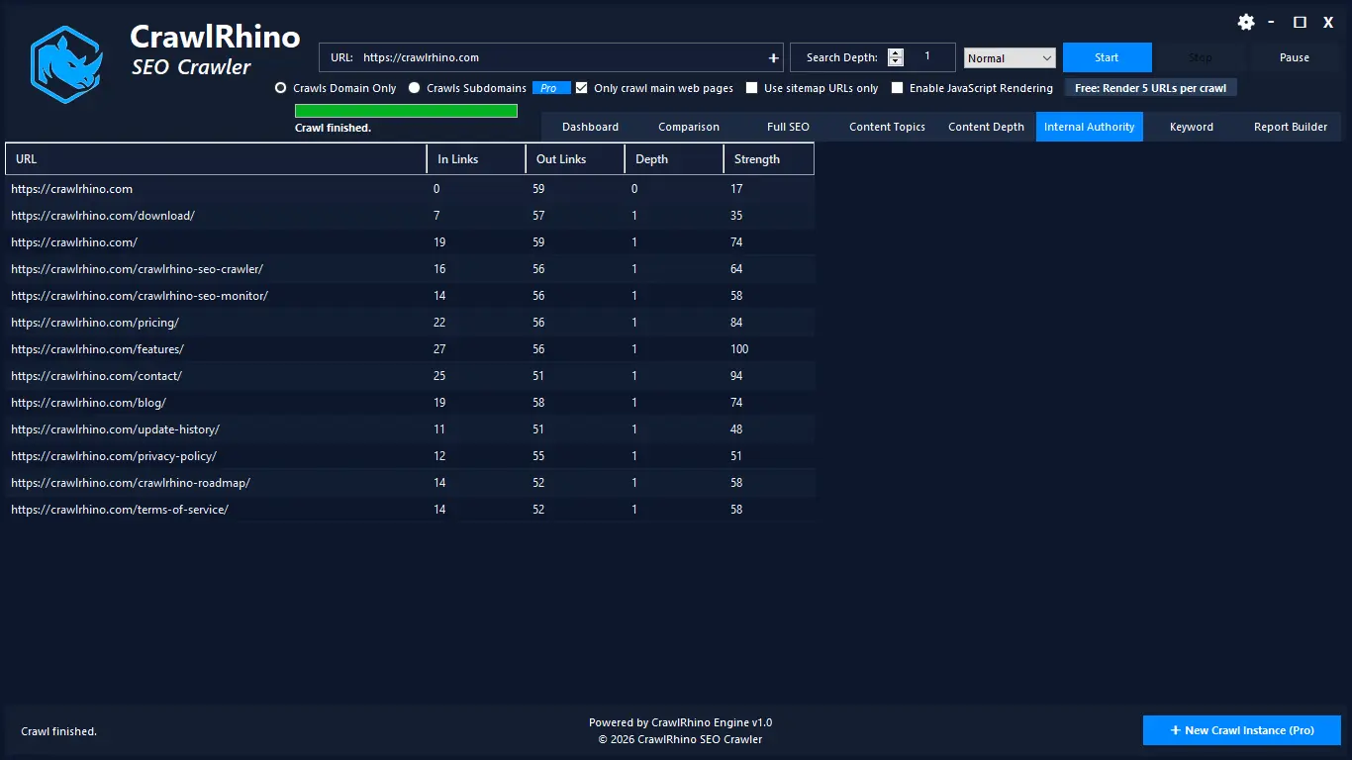Select row https://crawlrhino.com/crawlrhino-roadmap/
The image size is (1352, 760).
(x=410, y=483)
